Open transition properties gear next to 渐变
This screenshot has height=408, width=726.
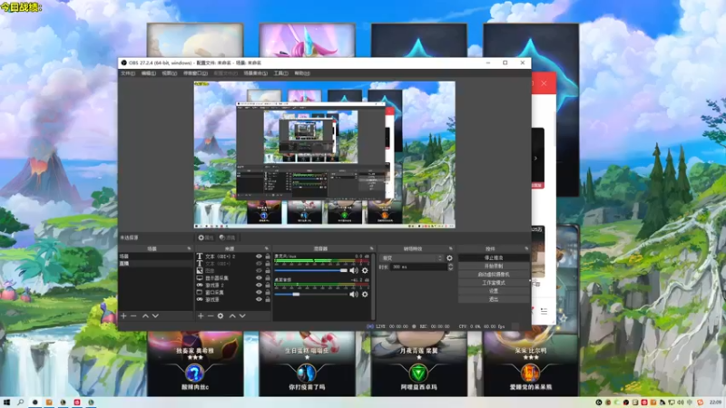[x=449, y=258]
